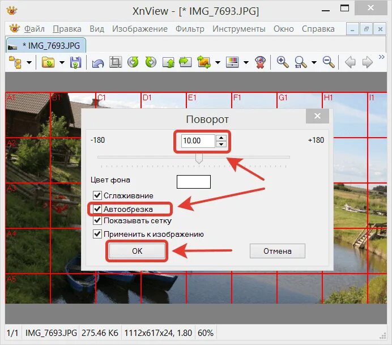Image resolution: width=392 pixels, height=345 pixels.
Task: Open the Изображение menu
Action: 140,29
